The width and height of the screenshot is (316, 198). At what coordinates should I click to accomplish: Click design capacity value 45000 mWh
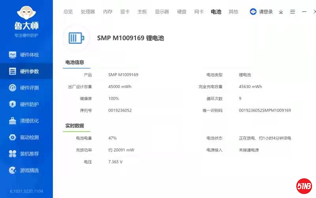(x=120, y=86)
